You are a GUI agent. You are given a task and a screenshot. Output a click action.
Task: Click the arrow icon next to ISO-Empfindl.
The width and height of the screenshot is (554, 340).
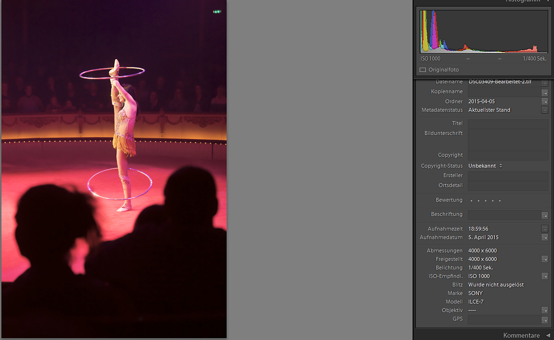(545, 276)
